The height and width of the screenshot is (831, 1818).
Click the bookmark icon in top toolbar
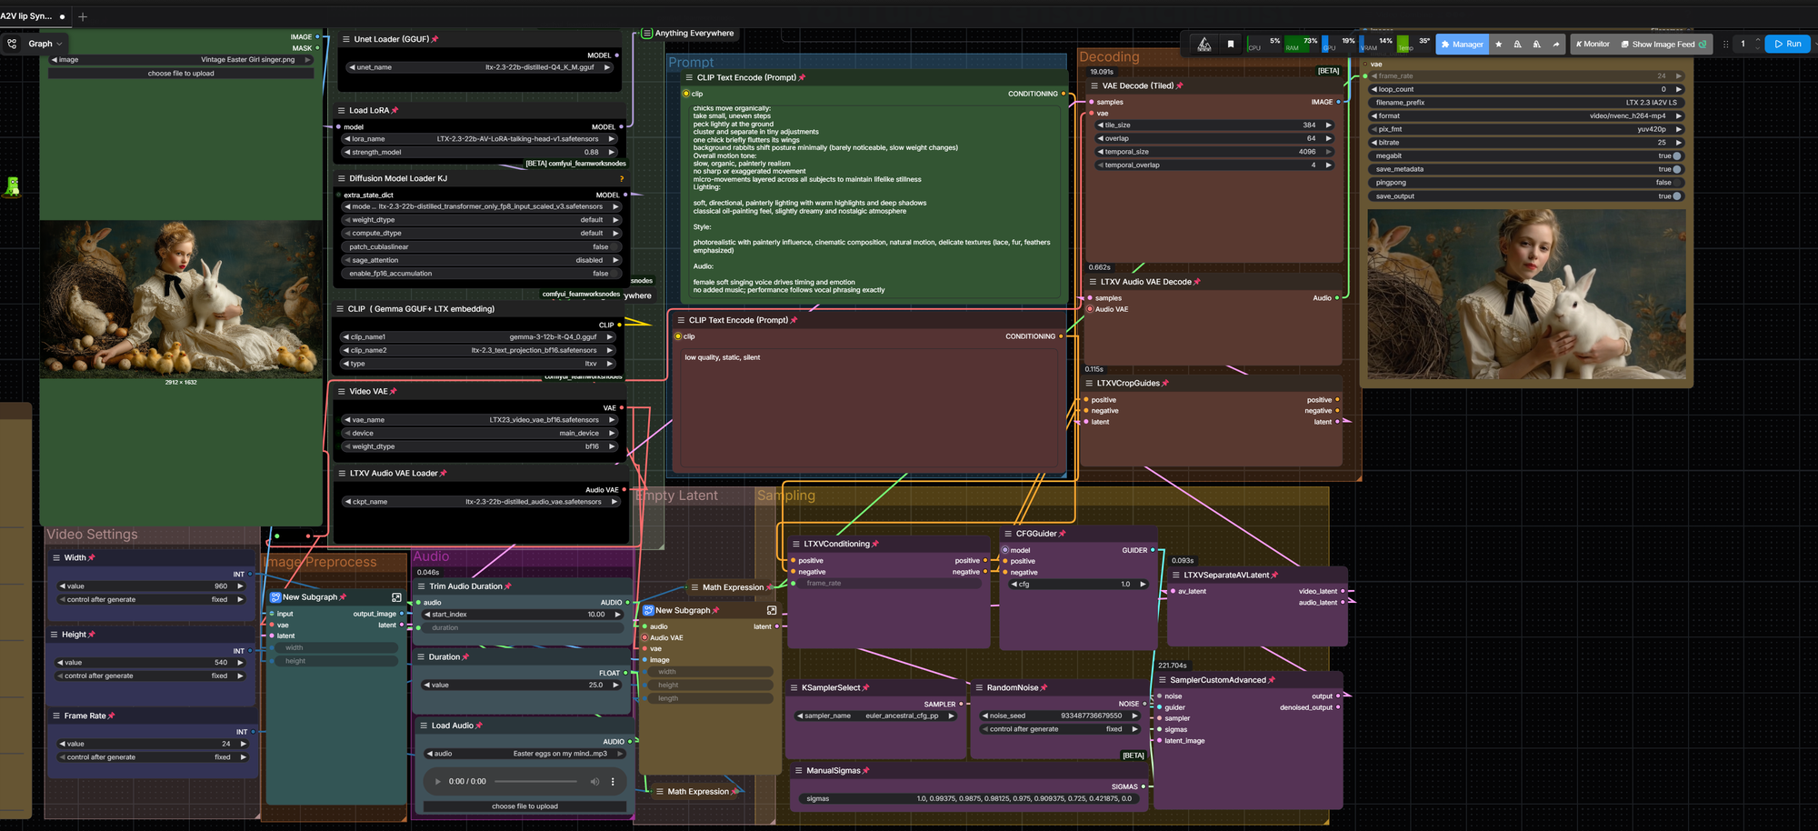1231,44
